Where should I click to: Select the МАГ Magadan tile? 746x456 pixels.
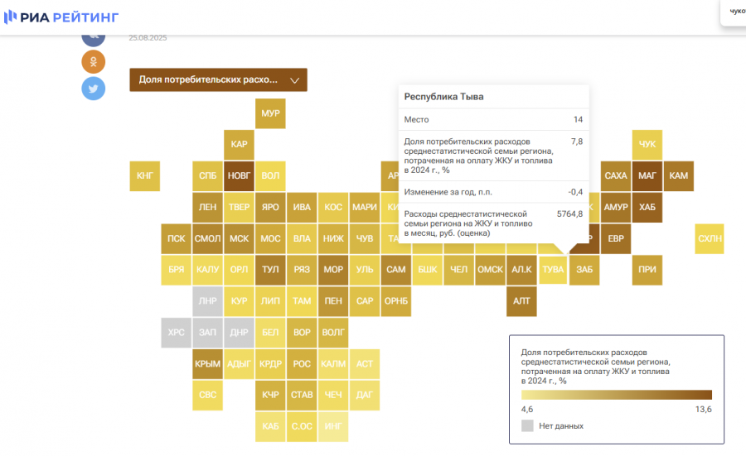647,176
